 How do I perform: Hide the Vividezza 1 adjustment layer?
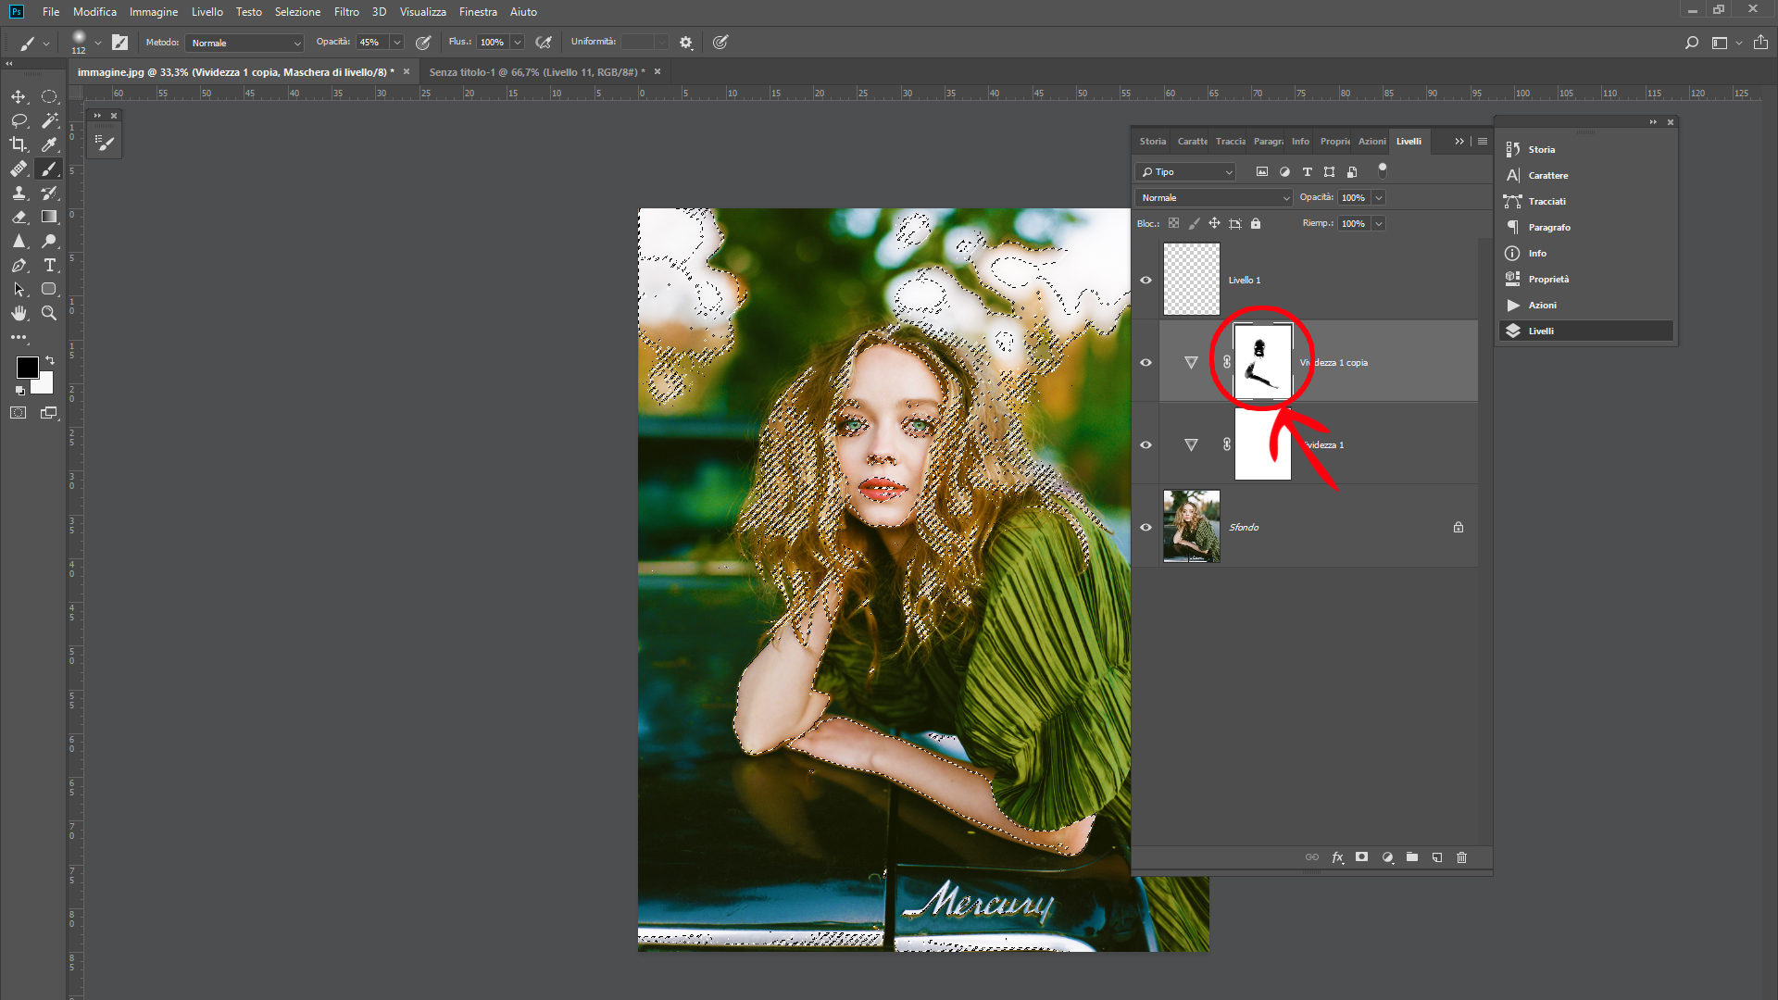pyautogui.click(x=1146, y=444)
